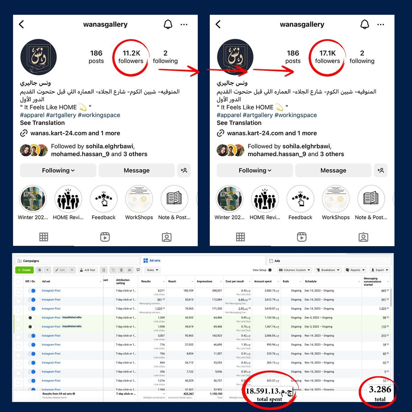Open the Rules dropdown menu
Screen dimensions: 412x412
152,270
